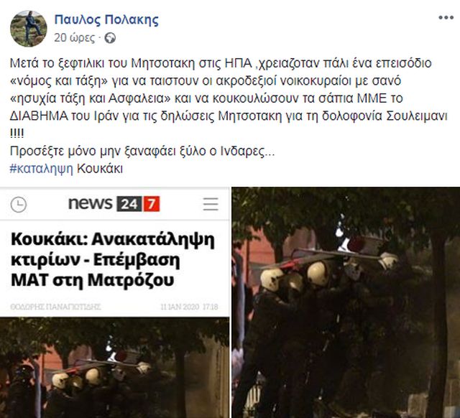Open the post options three-dot menu
The width and height of the screenshot is (460, 418).
point(446,18)
